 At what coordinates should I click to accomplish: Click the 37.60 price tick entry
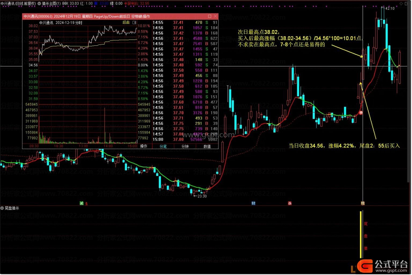point(178,102)
